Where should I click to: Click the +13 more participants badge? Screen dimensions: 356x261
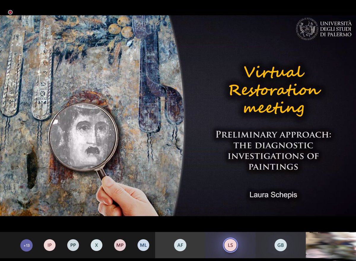[x=26, y=245]
